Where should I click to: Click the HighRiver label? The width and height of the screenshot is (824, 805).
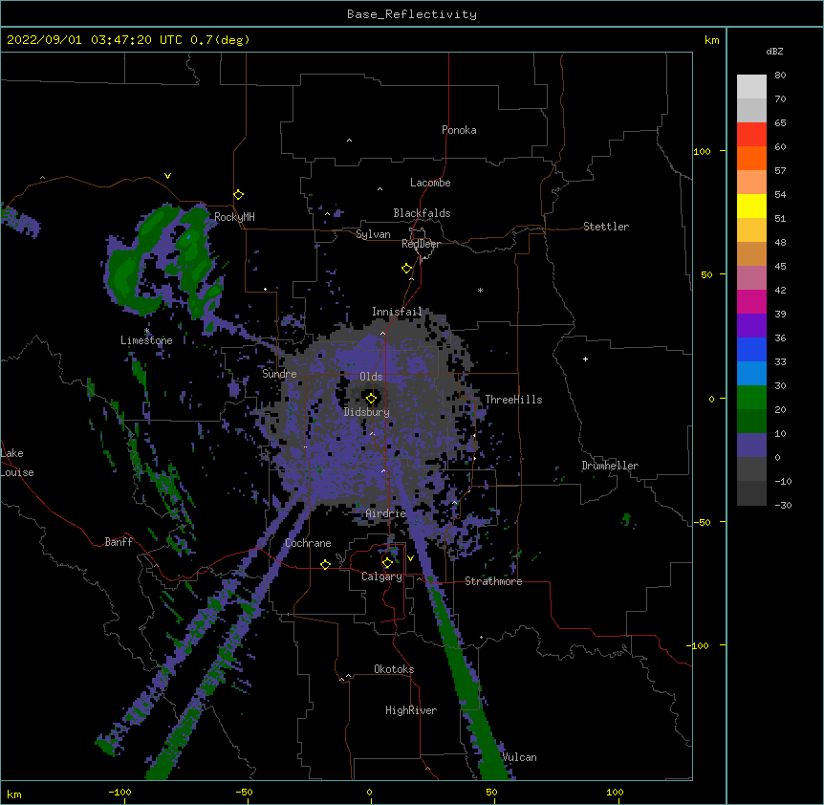[411, 710]
